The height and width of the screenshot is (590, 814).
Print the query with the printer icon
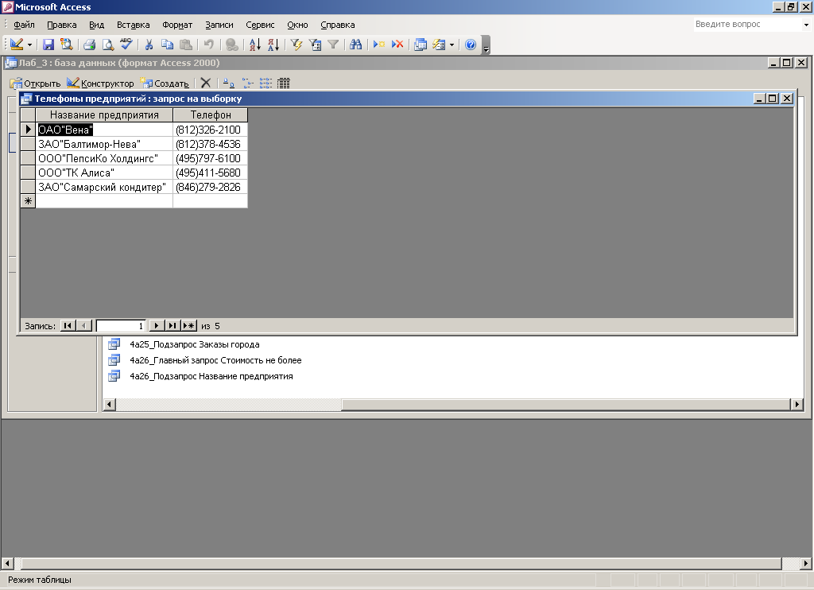pos(89,45)
